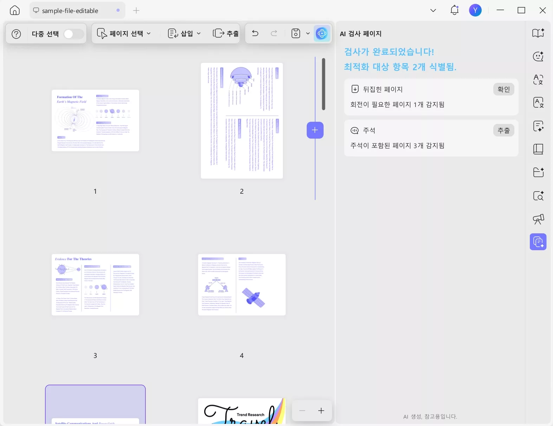Viewport: 553px width, 426px height.
Task: Click the 'AI 검사 페이지' panel title
Action: [360, 34]
